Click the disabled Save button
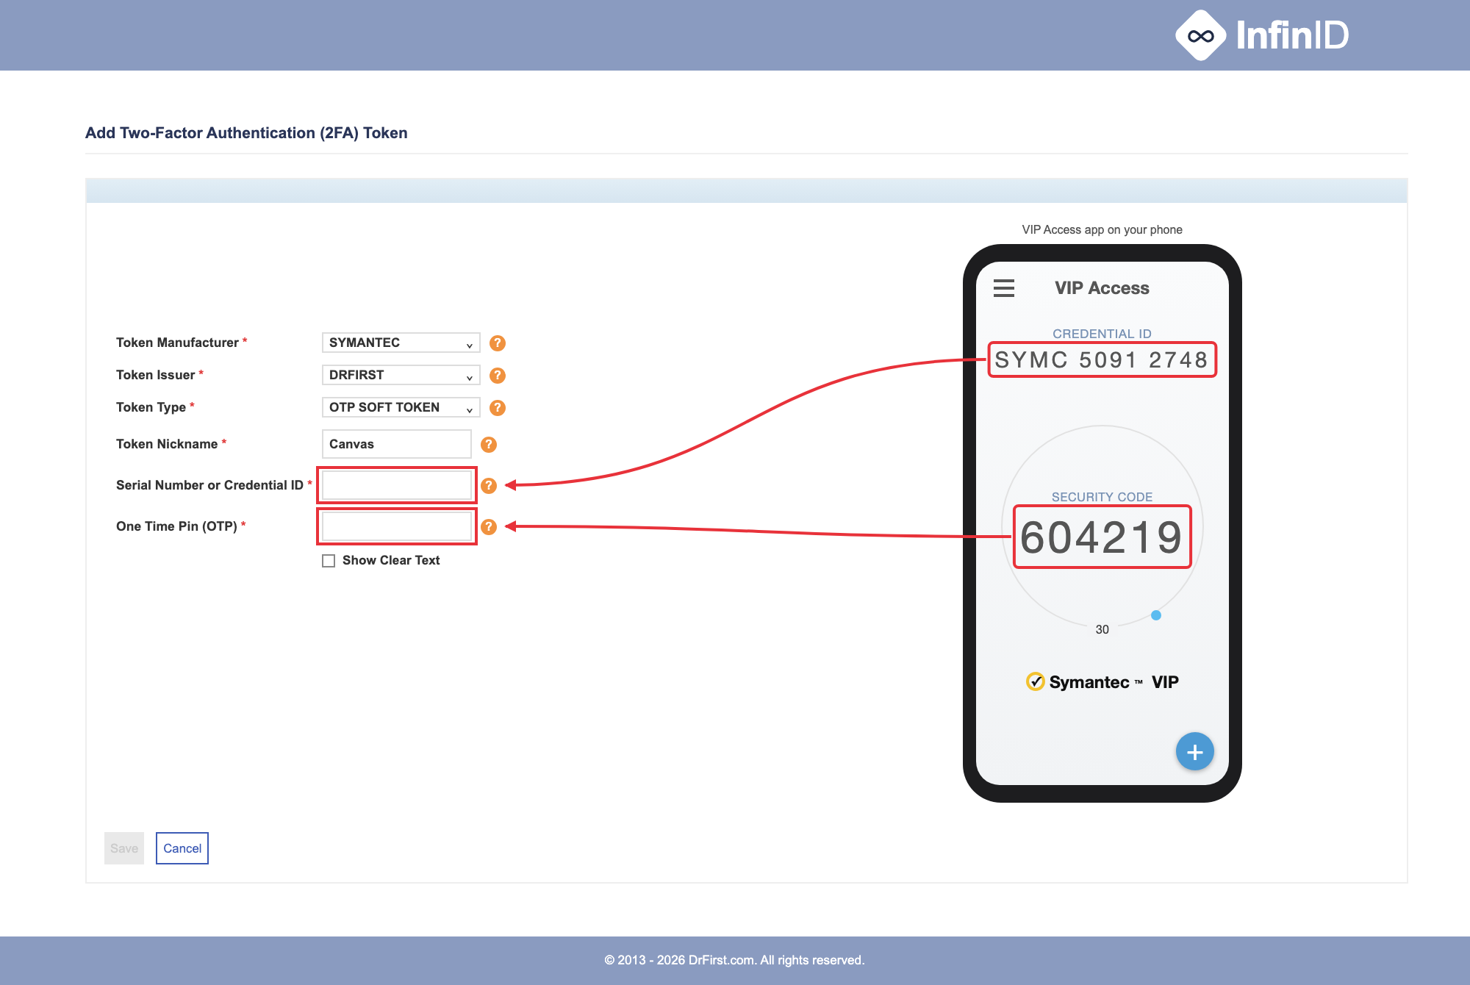The width and height of the screenshot is (1470, 985). coord(124,848)
